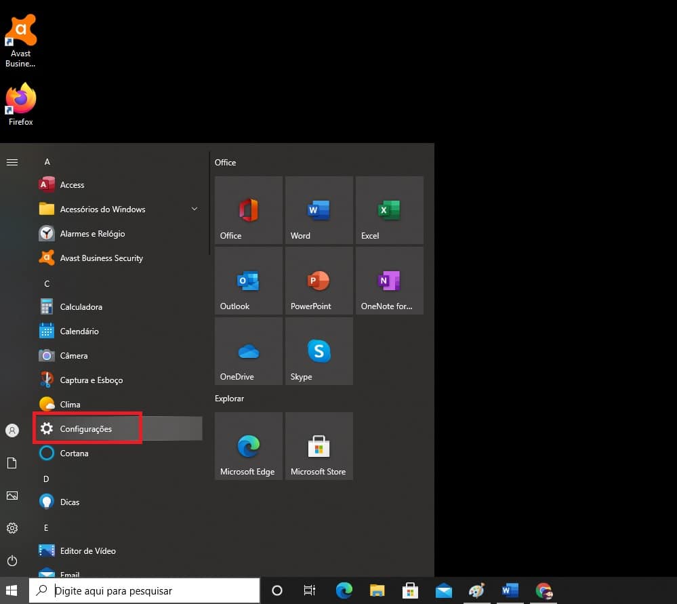Click the Office app tile
The height and width of the screenshot is (604, 677).
pyautogui.click(x=249, y=210)
